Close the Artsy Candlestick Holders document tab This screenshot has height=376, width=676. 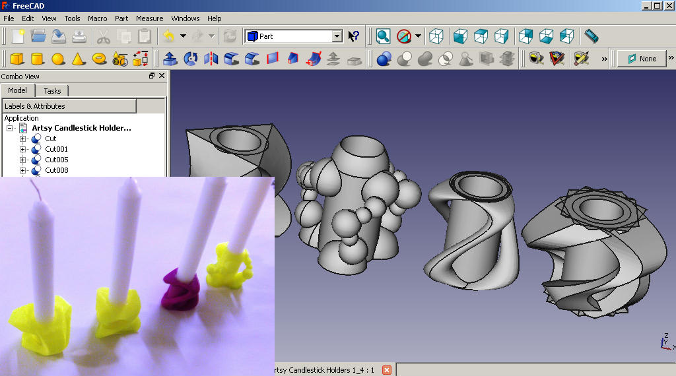[387, 370]
